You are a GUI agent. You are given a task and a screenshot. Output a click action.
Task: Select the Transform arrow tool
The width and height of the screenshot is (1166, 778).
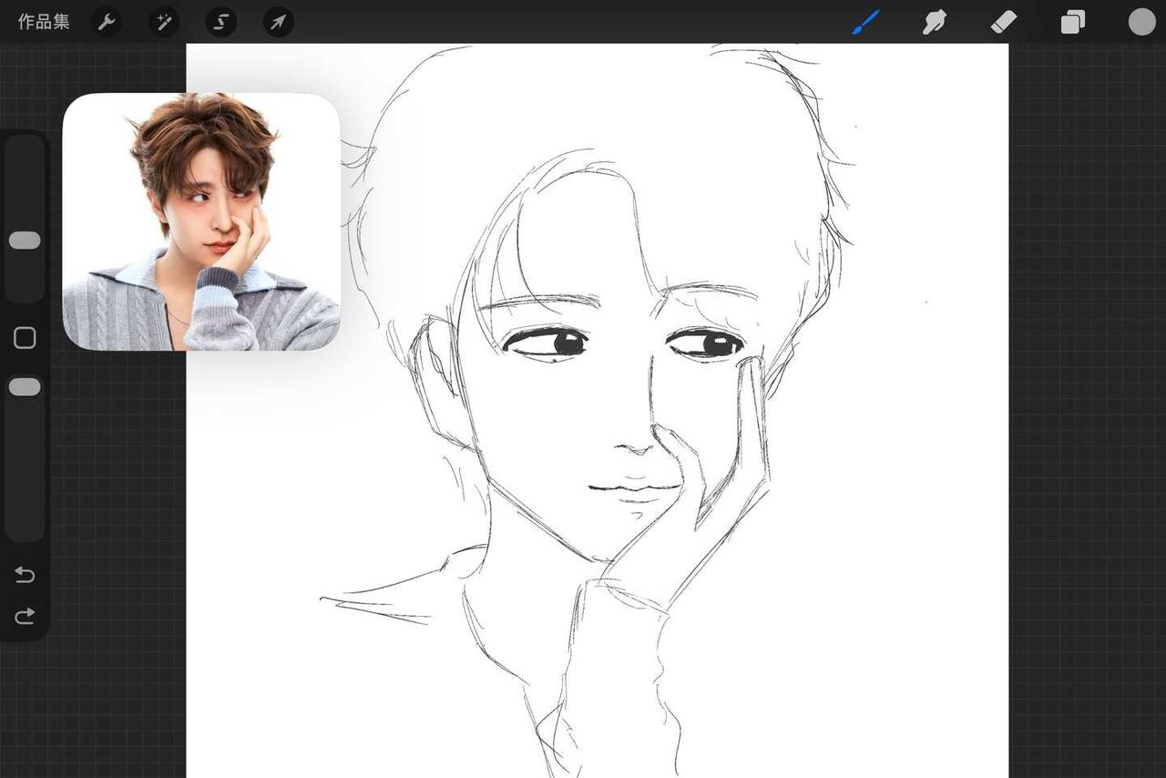point(279,22)
